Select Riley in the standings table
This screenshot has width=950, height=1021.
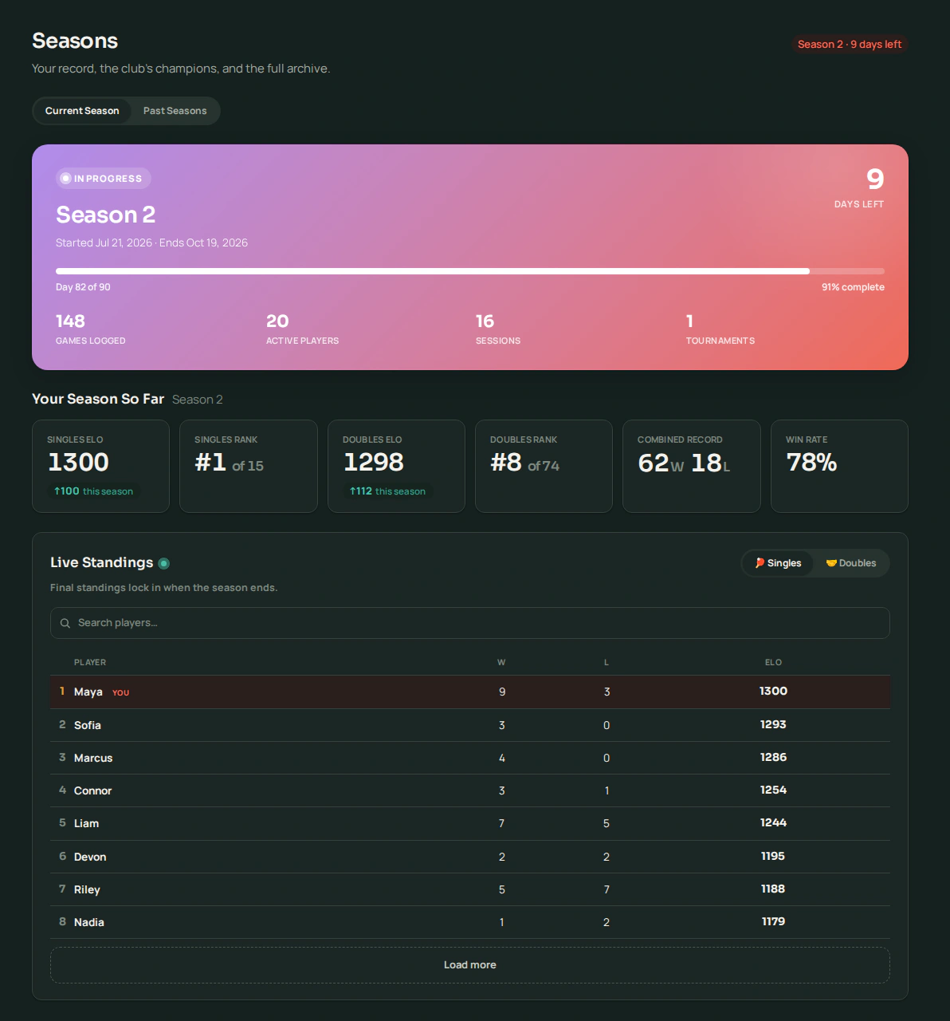[x=470, y=889]
